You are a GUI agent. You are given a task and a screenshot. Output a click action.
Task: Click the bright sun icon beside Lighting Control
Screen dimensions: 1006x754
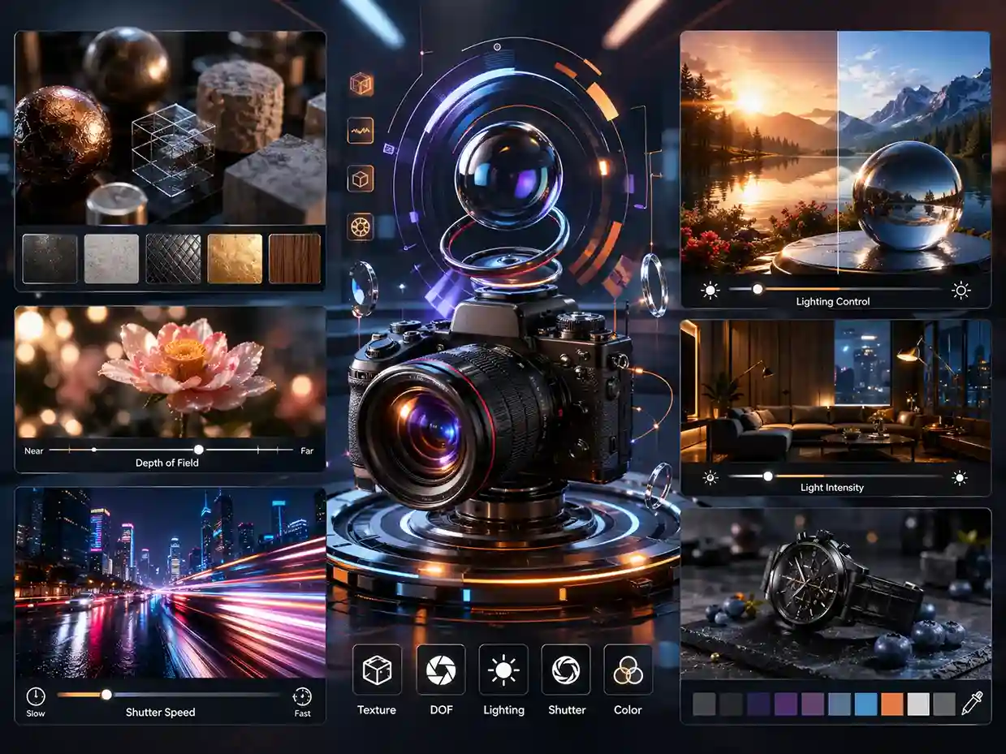[x=961, y=289]
